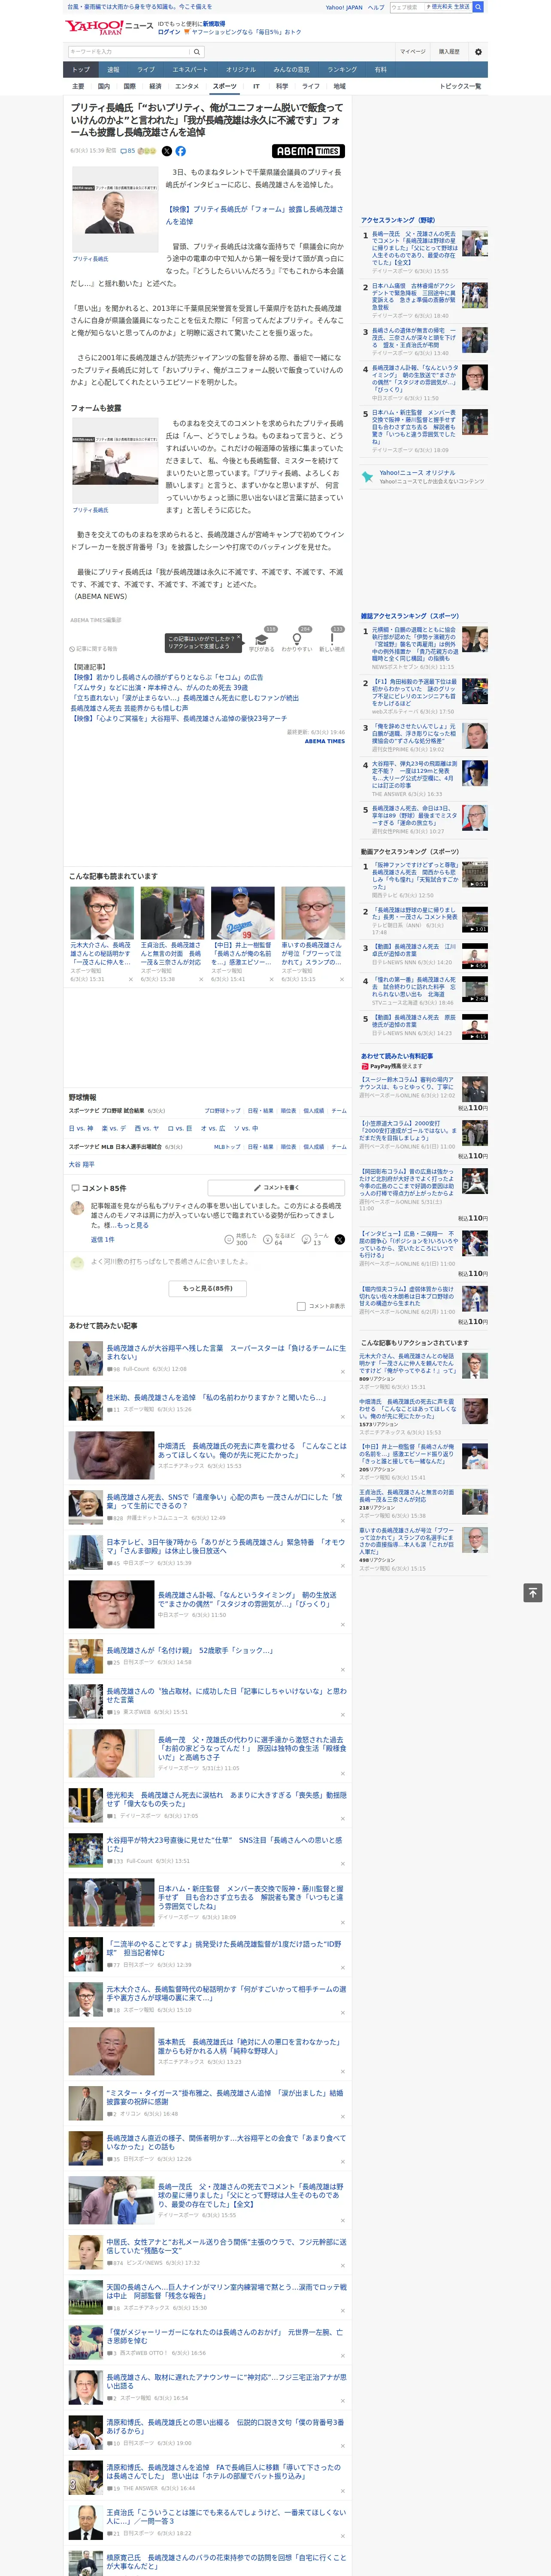Open the トップ navigation tab
This screenshot has width=551, height=2576.
click(x=81, y=70)
